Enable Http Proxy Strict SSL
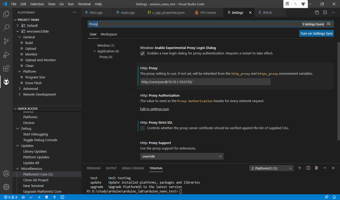This screenshot has width=340, height=200. (142, 128)
